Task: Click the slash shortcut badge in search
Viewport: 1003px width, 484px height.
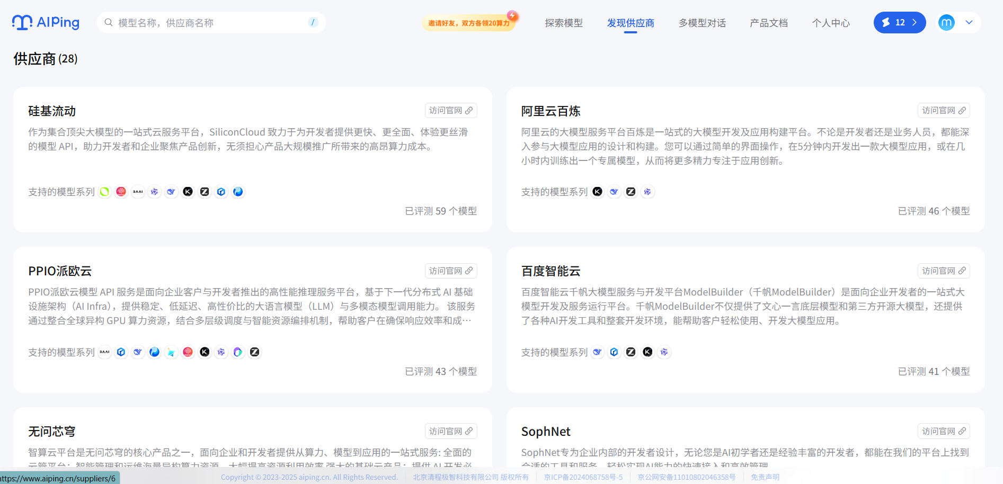Action: (x=313, y=22)
